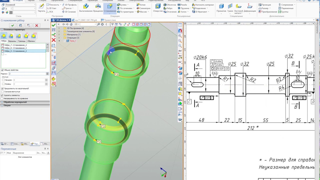Click the Симметрия mirror operation

pos(143,8)
